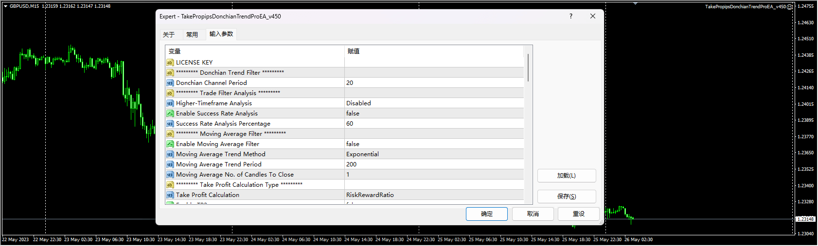Screen dimensions: 818x246
Task: Edit Success Rate Analysis Percentage value 60
Action: tap(434, 123)
